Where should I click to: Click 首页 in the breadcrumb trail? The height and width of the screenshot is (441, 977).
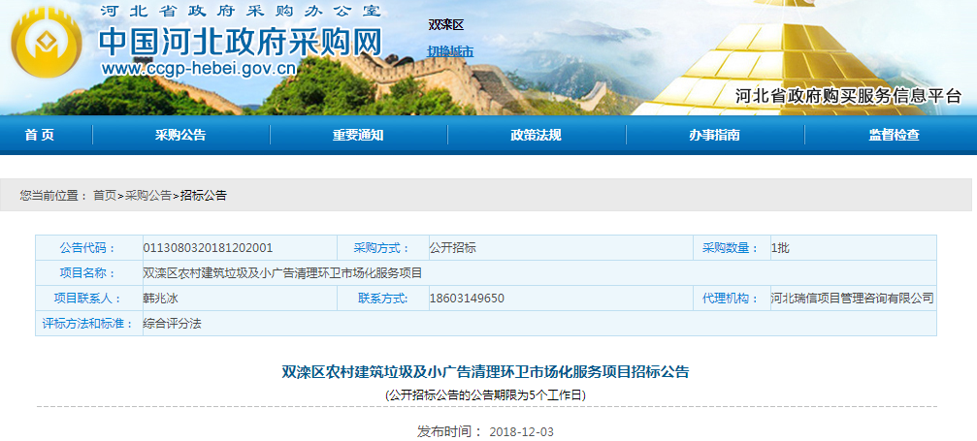pos(105,195)
